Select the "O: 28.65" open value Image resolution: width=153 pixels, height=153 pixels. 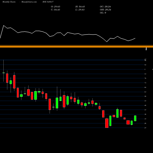point(56,7)
